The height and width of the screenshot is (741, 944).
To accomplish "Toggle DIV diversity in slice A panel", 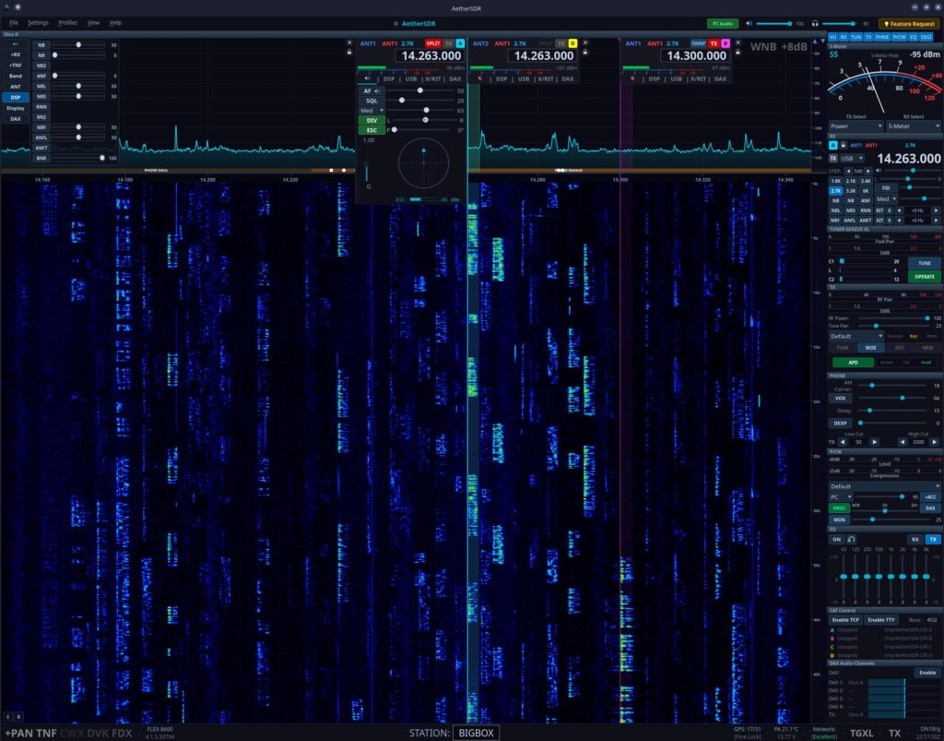I will coord(372,121).
